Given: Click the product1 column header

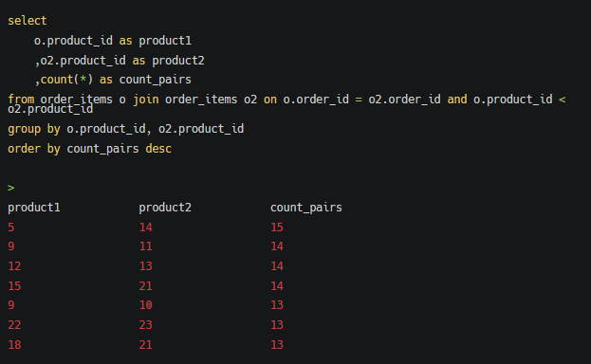Looking at the screenshot, I should (x=34, y=208).
